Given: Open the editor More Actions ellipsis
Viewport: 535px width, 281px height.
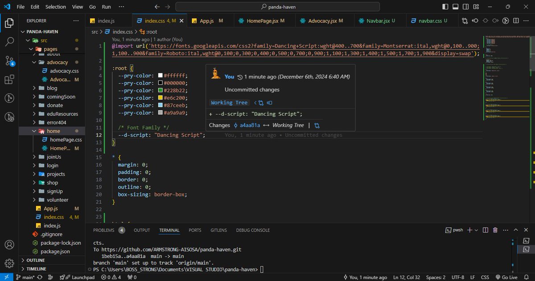Looking at the screenshot, I should [x=527, y=21].
